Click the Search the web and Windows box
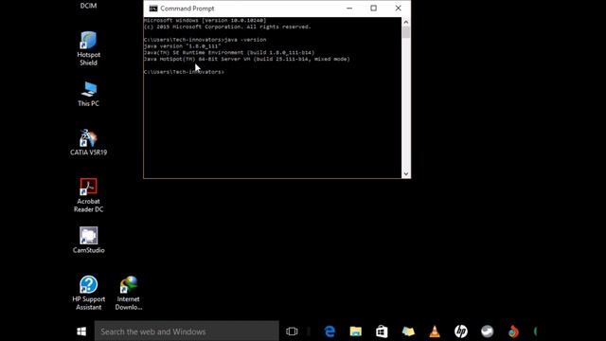606x341 pixels. [187, 332]
